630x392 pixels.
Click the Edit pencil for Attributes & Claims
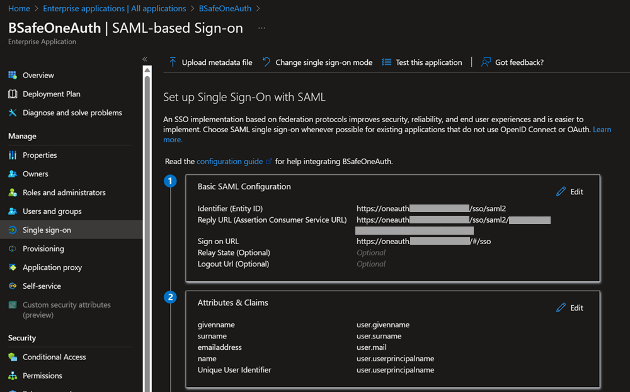pos(561,308)
